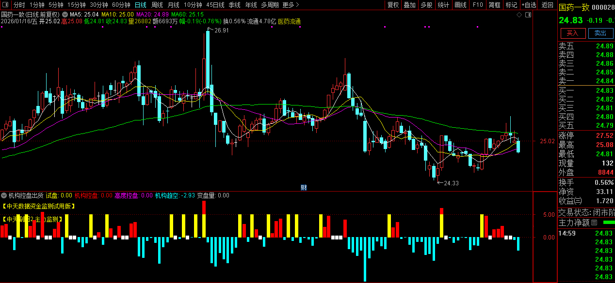Click the 最高 25.08 value
Viewport: 615px width, 283px height.
tap(604, 145)
